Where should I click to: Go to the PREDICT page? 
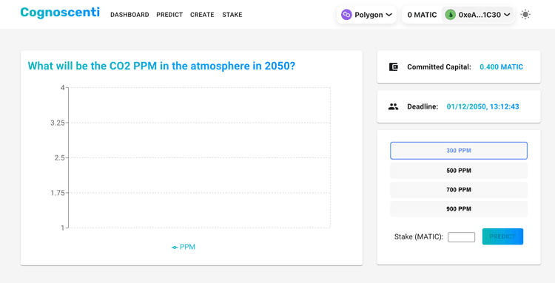click(169, 15)
